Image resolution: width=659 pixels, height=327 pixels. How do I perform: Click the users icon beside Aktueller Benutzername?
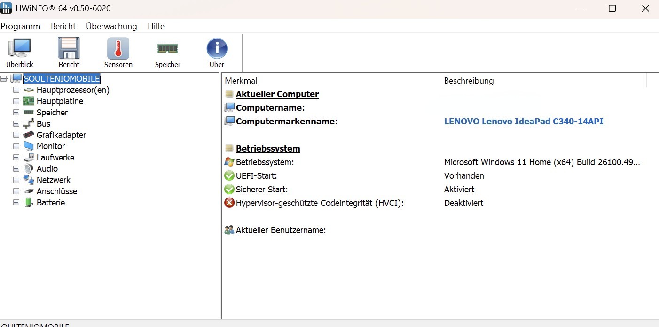click(x=229, y=230)
